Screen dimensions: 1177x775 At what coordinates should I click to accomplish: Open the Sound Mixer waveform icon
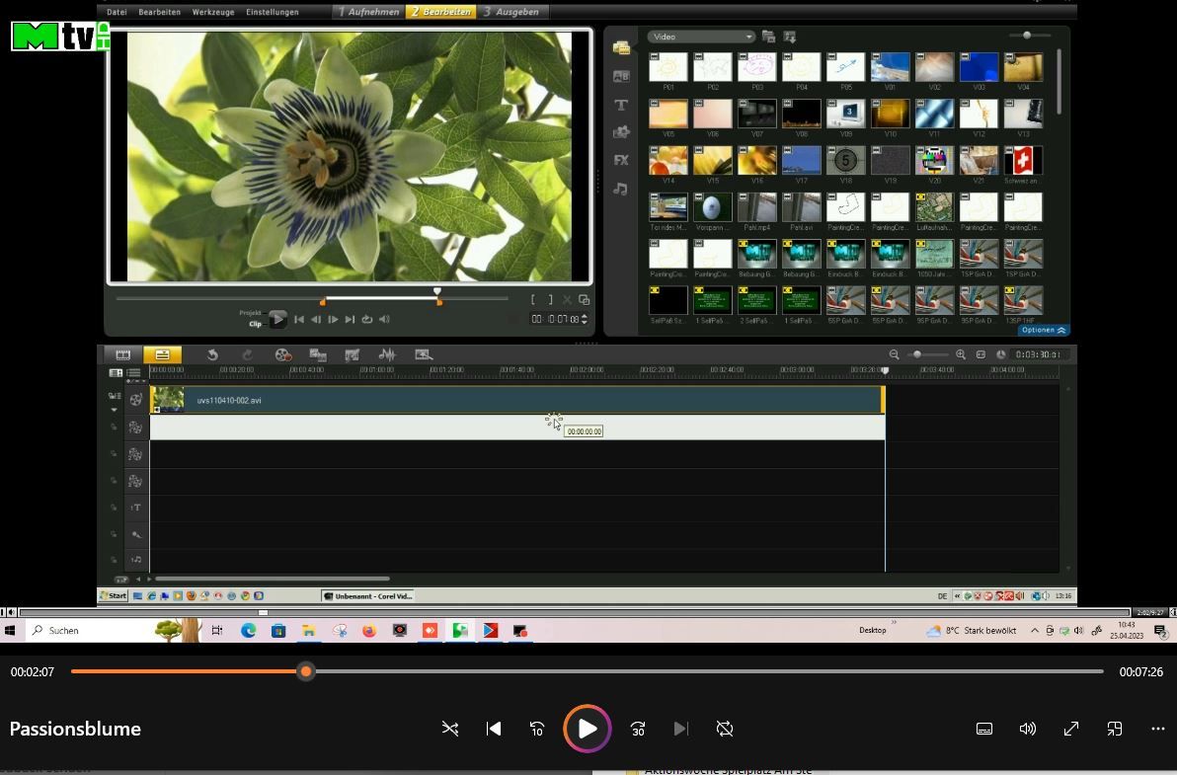point(387,354)
